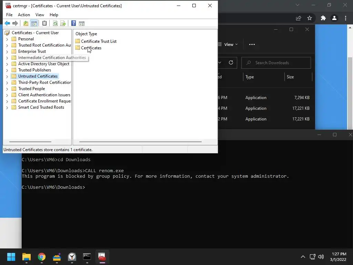Open File Explorer more options ellipsis
The height and width of the screenshot is (265, 353).
(x=252, y=45)
